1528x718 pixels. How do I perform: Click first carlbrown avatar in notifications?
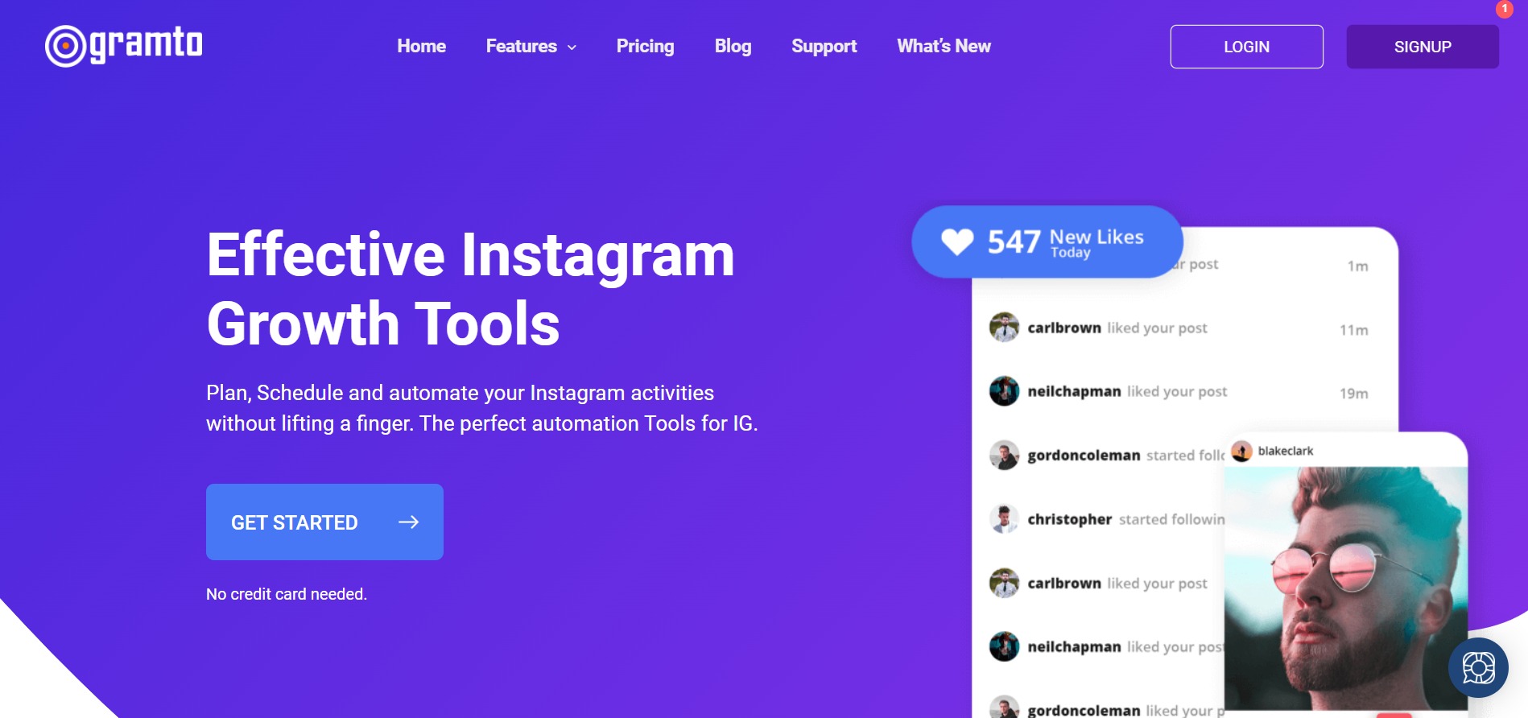point(1004,328)
